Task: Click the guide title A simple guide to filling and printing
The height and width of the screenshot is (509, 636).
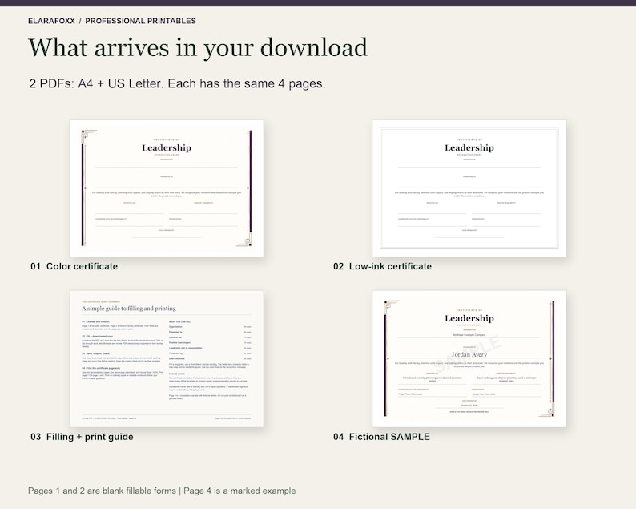Action: [129, 309]
